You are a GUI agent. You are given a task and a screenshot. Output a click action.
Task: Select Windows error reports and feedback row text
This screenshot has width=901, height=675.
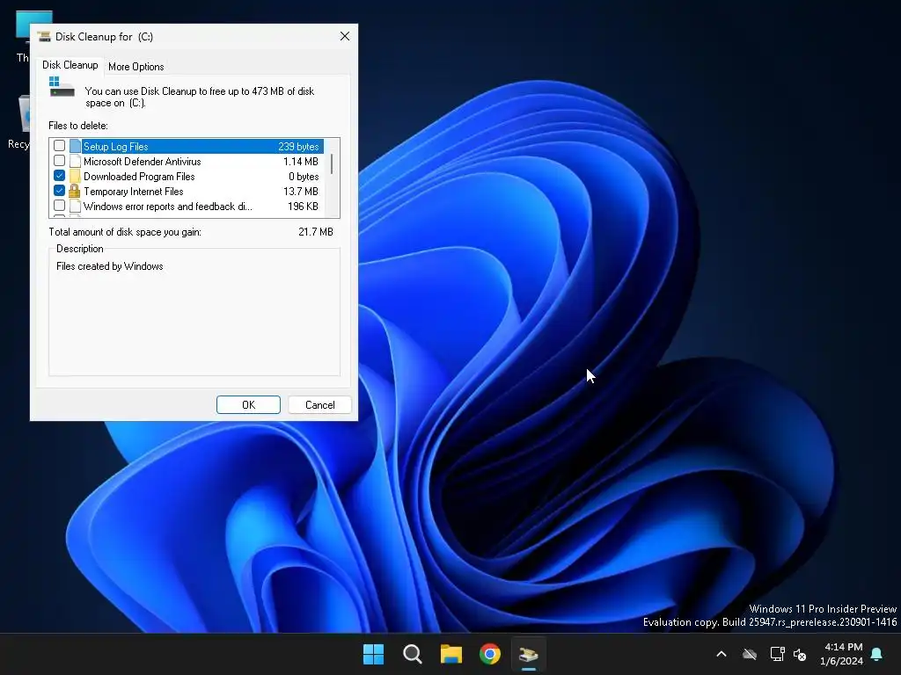pos(168,206)
